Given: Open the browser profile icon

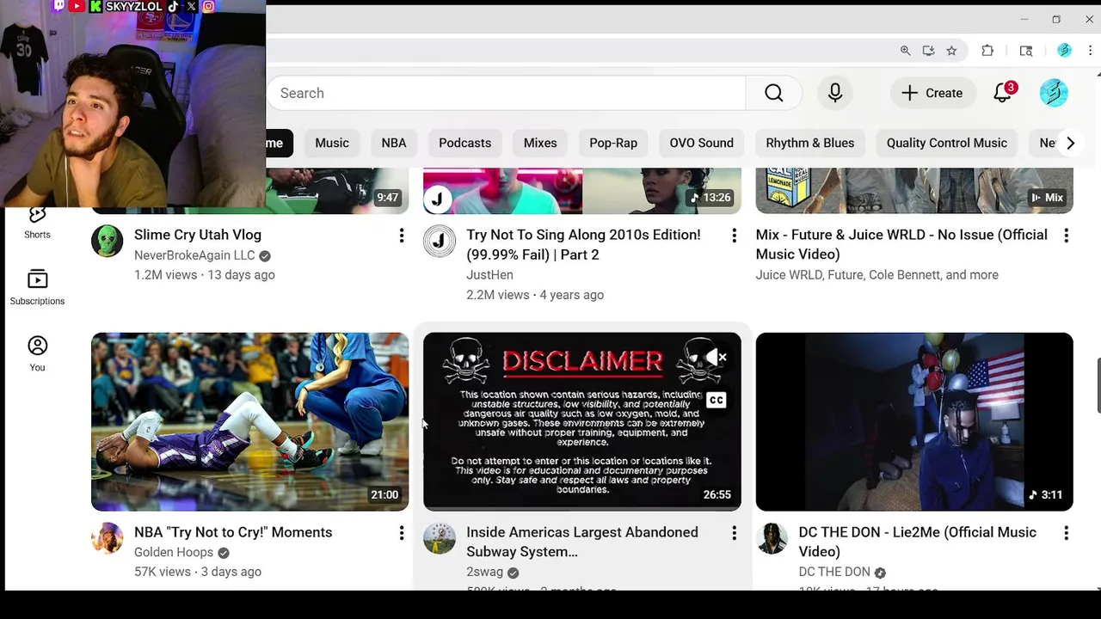Looking at the screenshot, I should click(1064, 51).
